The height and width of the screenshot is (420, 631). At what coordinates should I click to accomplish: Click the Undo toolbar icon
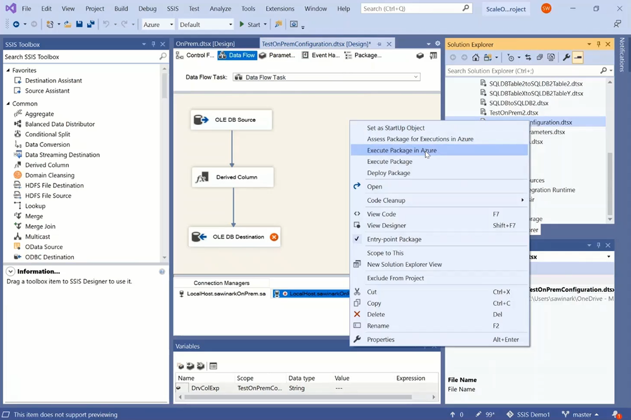point(106,25)
